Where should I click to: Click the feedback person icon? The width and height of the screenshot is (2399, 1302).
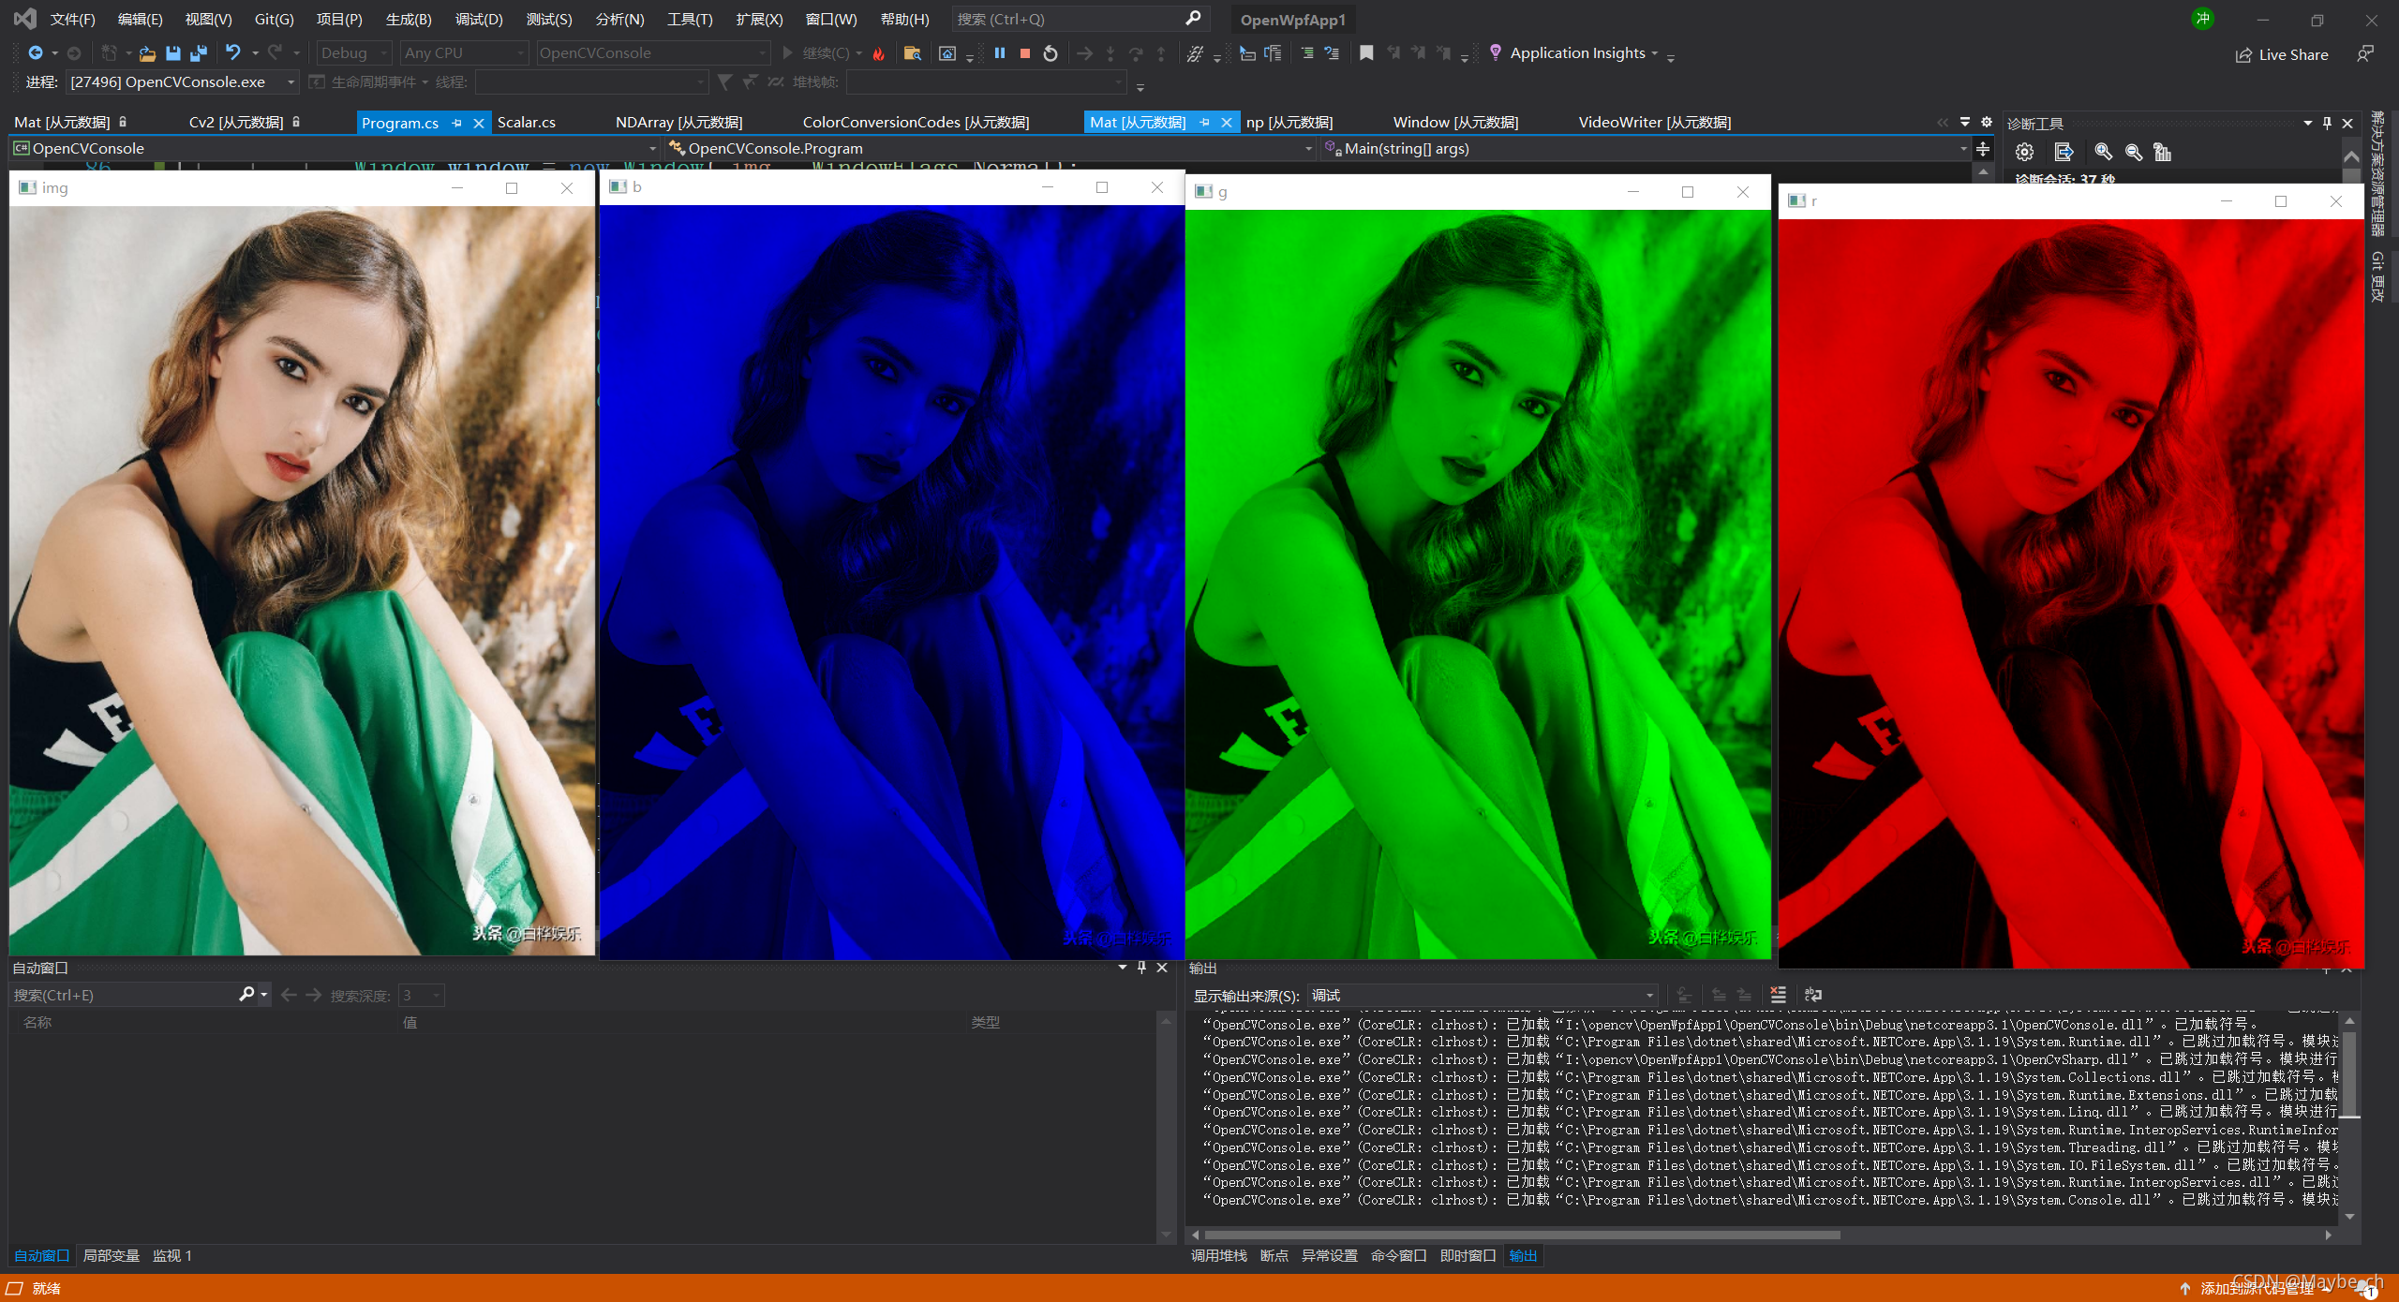click(2365, 54)
